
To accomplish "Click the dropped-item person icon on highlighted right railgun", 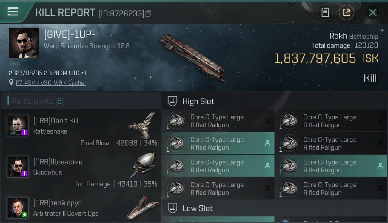I will coord(380,166).
